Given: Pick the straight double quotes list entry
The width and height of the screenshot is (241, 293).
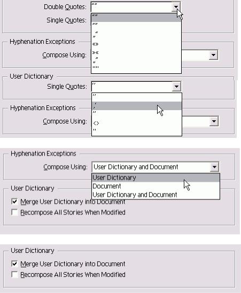Looking at the screenshot, I should coord(136,67).
